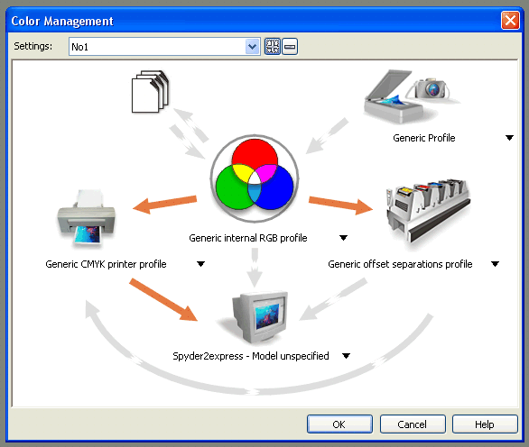The image size is (529, 447).
Task: Toggle orange arrow from RGB to printer
Action: click(165, 204)
